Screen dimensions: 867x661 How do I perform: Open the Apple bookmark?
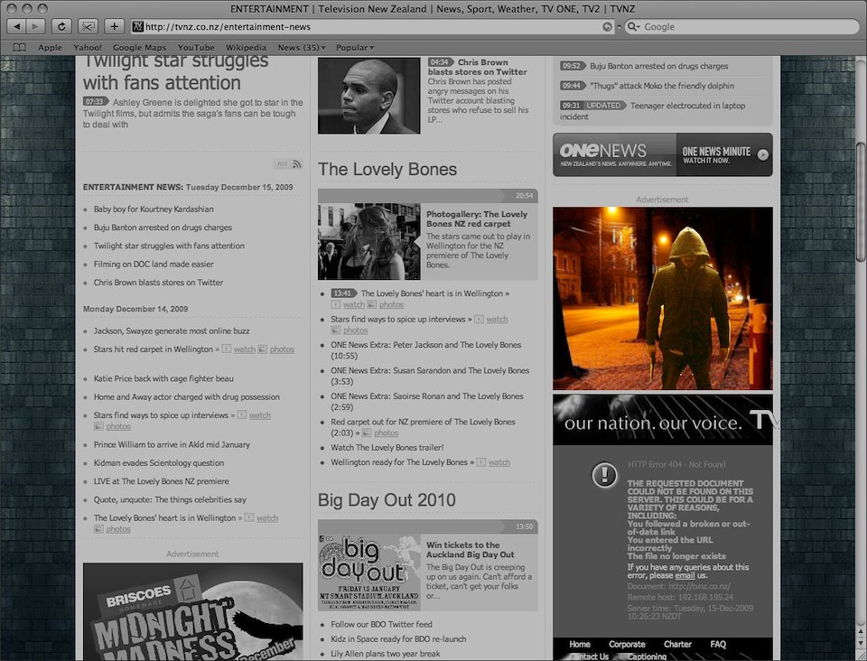[x=50, y=48]
